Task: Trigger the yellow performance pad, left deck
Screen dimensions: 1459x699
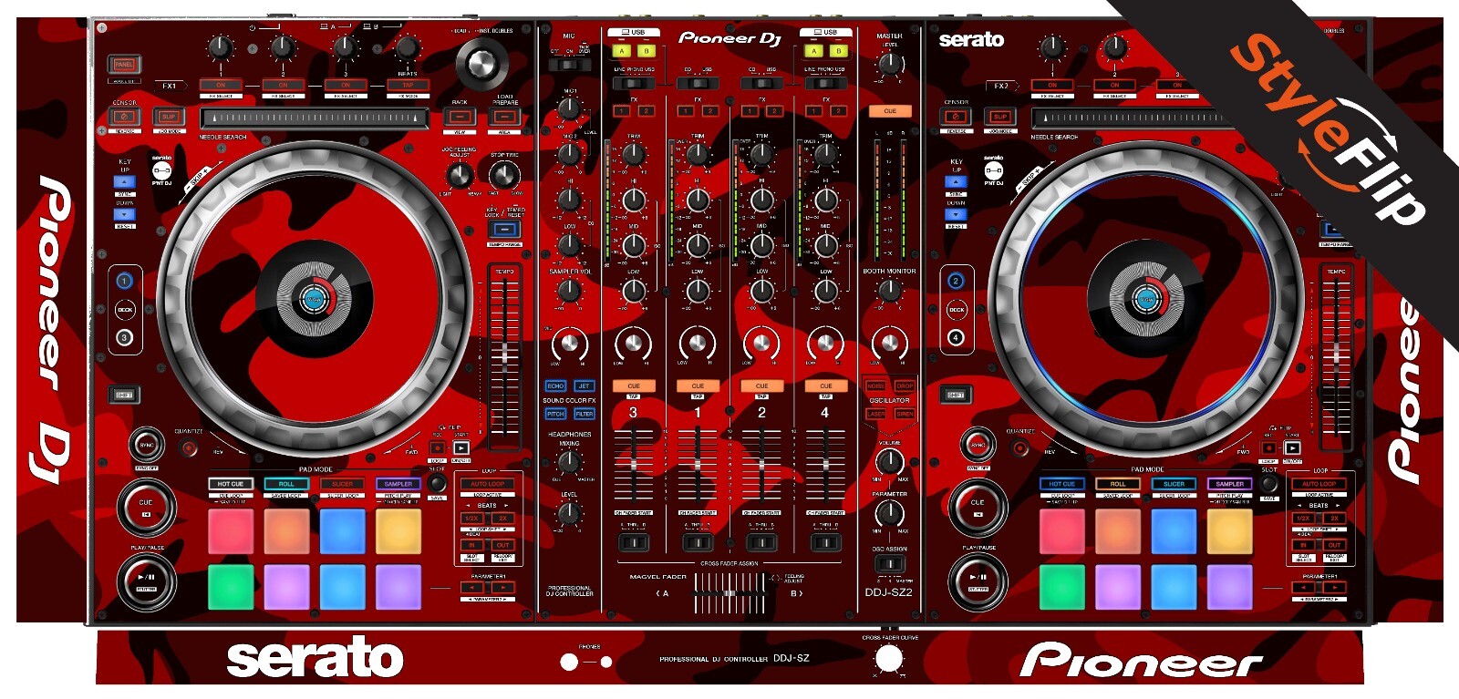Action: click(398, 530)
